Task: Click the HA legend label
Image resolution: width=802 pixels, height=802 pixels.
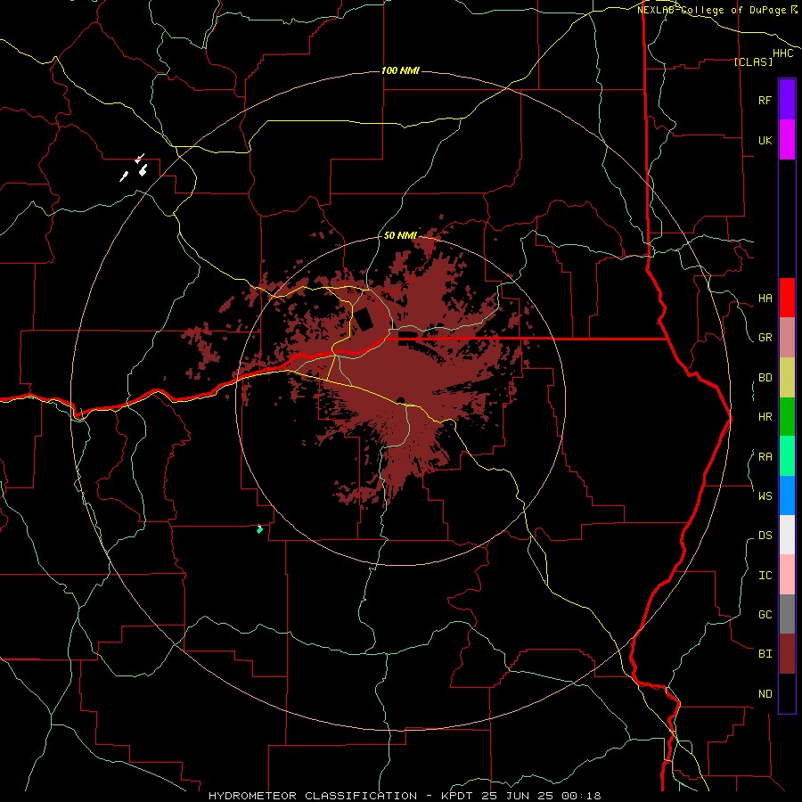Action: point(765,299)
